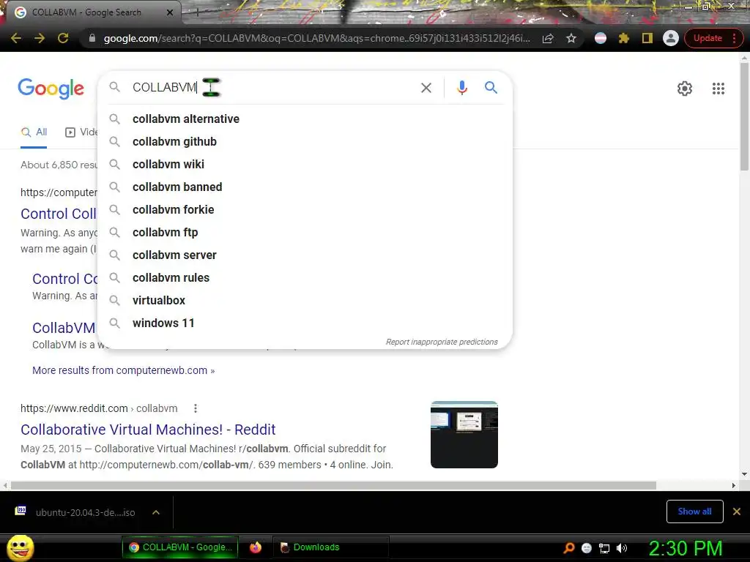The width and height of the screenshot is (750, 562).
Task: Select suggestion collabvm forkie
Action: point(305,210)
